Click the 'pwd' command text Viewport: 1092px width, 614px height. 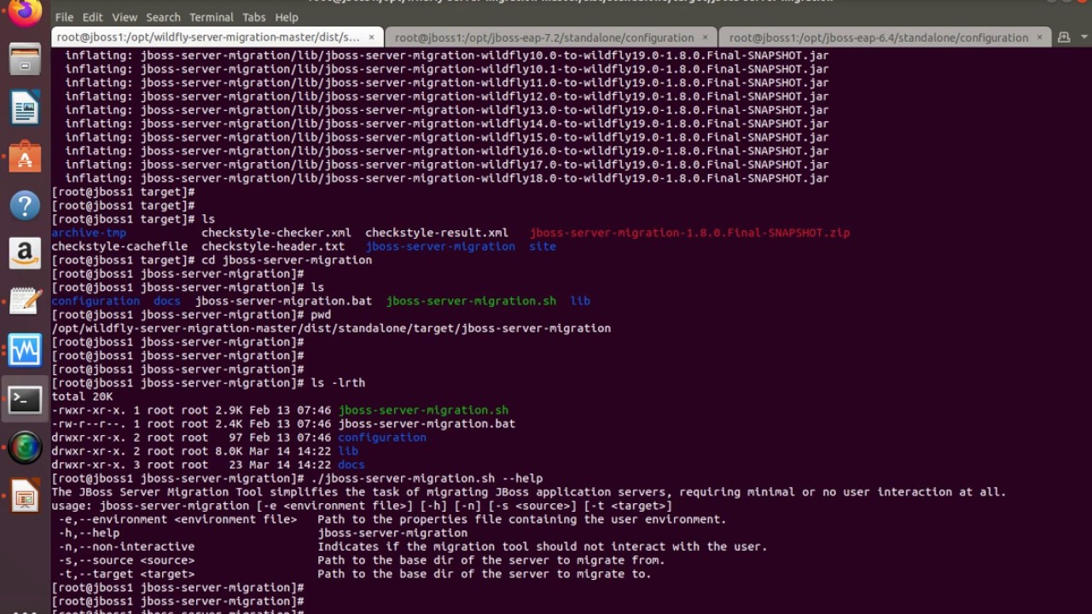click(x=321, y=315)
